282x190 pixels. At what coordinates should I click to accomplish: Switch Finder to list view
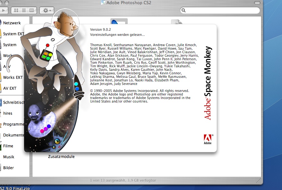[24, 11]
